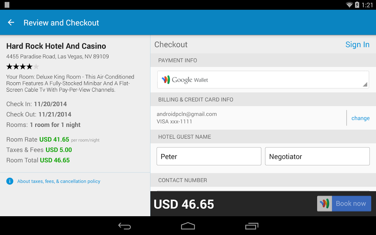376x235 pixels.
Task: Click the first name field containing Peter
Action: tap(209, 156)
